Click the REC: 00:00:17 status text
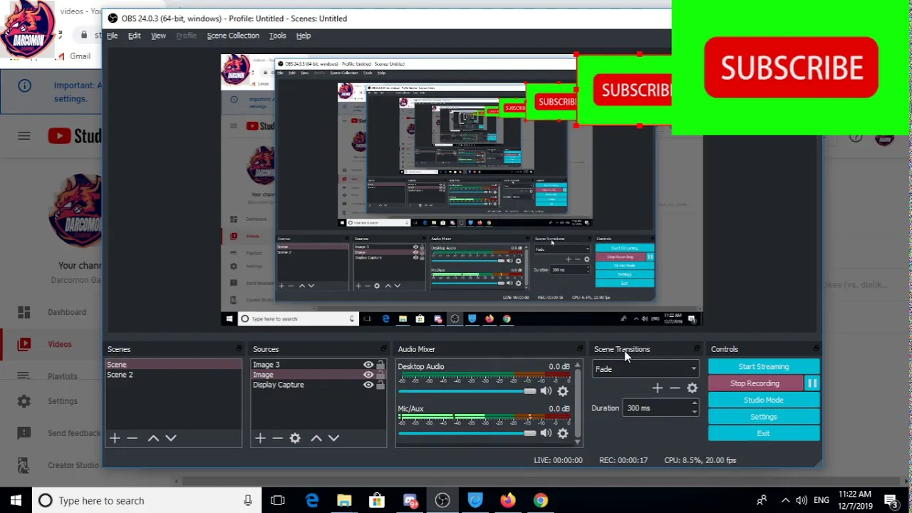Image resolution: width=912 pixels, height=513 pixels. [x=623, y=460]
